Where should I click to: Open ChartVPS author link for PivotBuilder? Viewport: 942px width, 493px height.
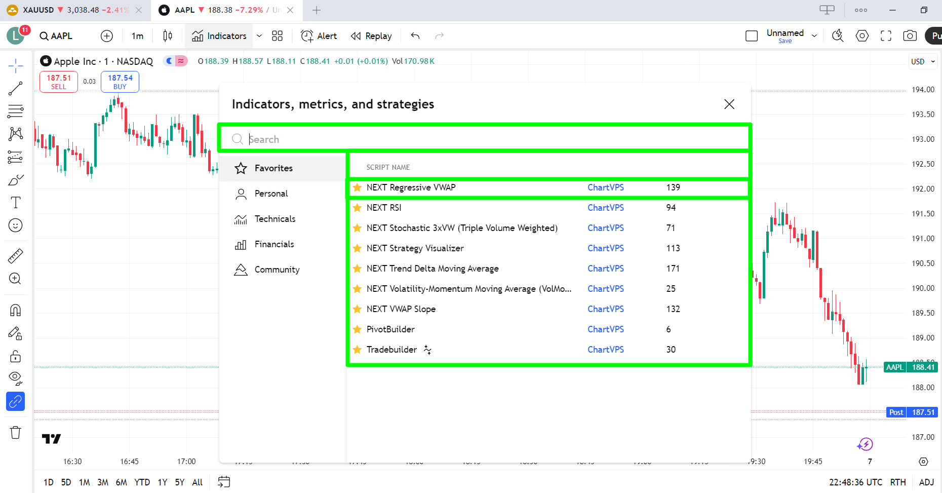point(605,329)
